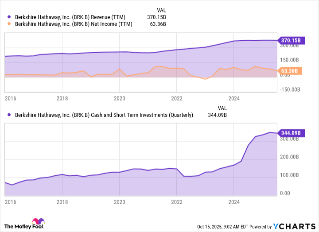Click the 2016 label on the bottom chart axis
The width and height of the screenshot is (319, 232).
coord(10,201)
